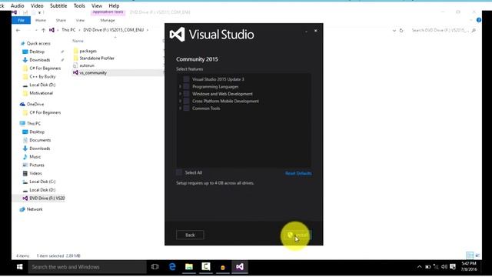Click the Reset Defaults link

point(298,173)
